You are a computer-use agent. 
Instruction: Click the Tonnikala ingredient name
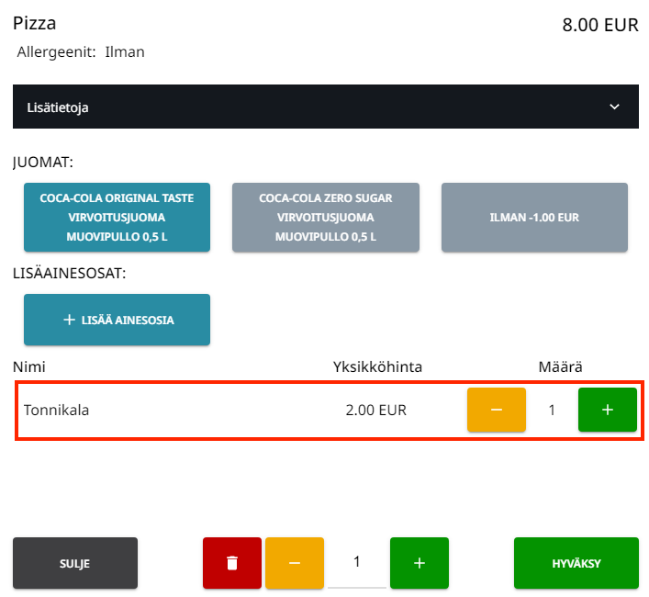[56, 411]
